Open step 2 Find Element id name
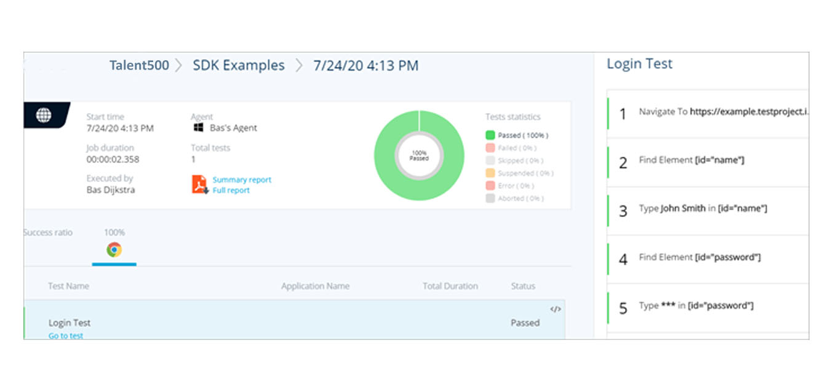This screenshot has width=833, height=375. click(x=707, y=162)
